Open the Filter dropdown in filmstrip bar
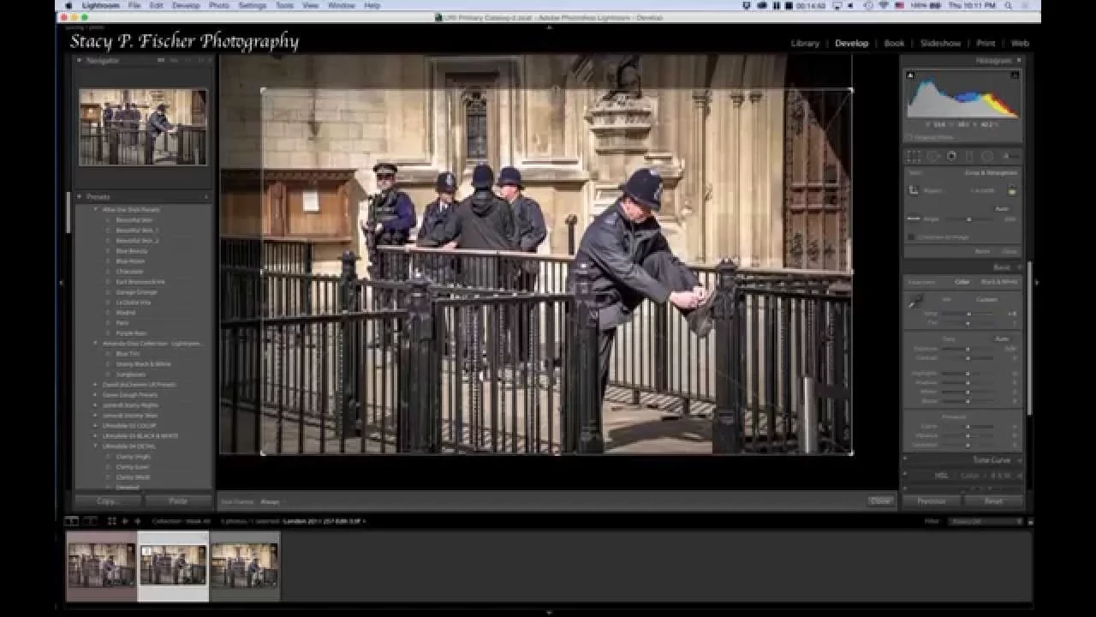The height and width of the screenshot is (617, 1096). tap(987, 521)
